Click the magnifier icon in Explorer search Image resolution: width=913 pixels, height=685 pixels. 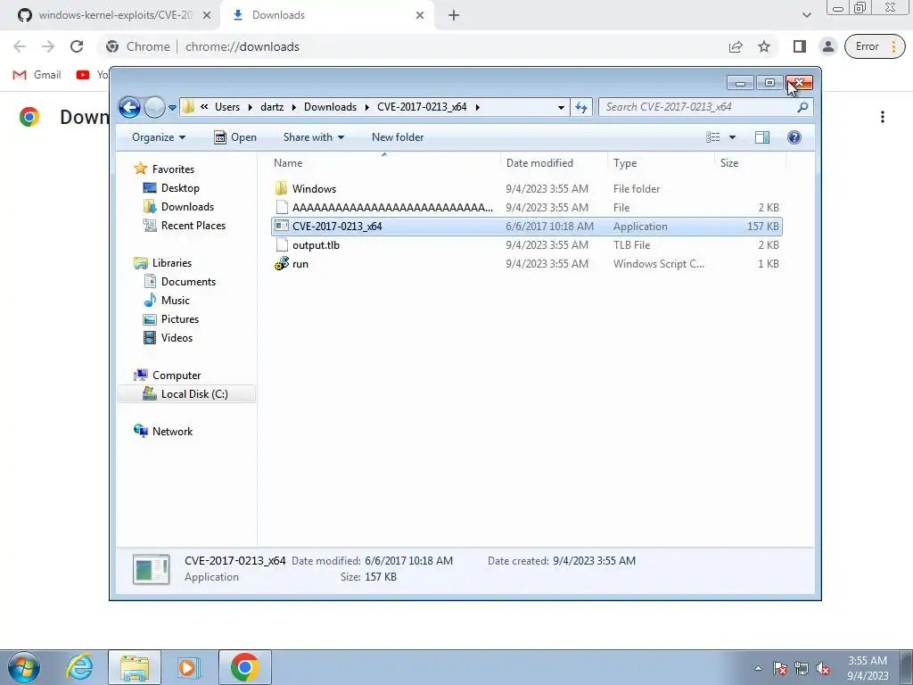pyautogui.click(x=802, y=107)
